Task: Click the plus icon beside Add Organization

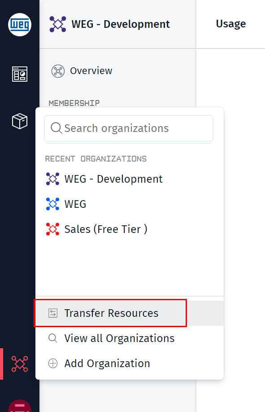Action: [x=53, y=364]
